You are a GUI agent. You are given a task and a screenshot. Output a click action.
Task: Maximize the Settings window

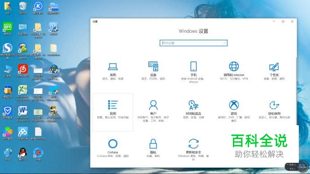(283, 21)
